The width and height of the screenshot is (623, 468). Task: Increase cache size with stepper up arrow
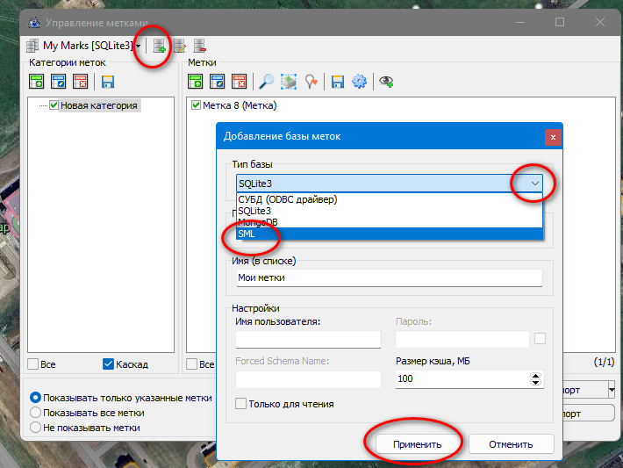(x=536, y=375)
